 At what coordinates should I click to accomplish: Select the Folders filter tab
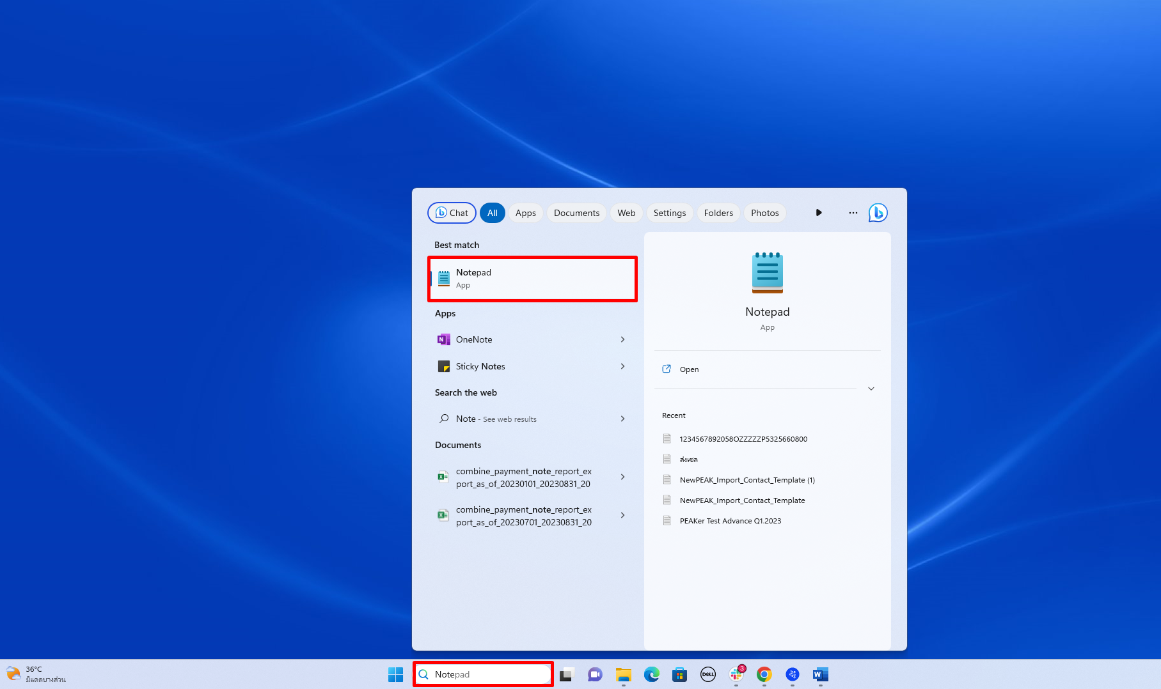(718, 213)
